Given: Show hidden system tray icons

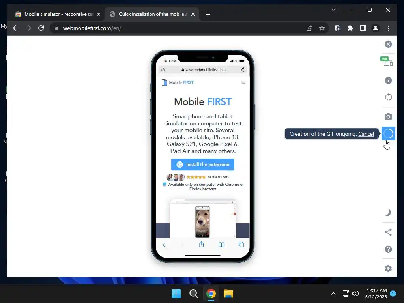Looking at the screenshot, I should click(x=333, y=294).
